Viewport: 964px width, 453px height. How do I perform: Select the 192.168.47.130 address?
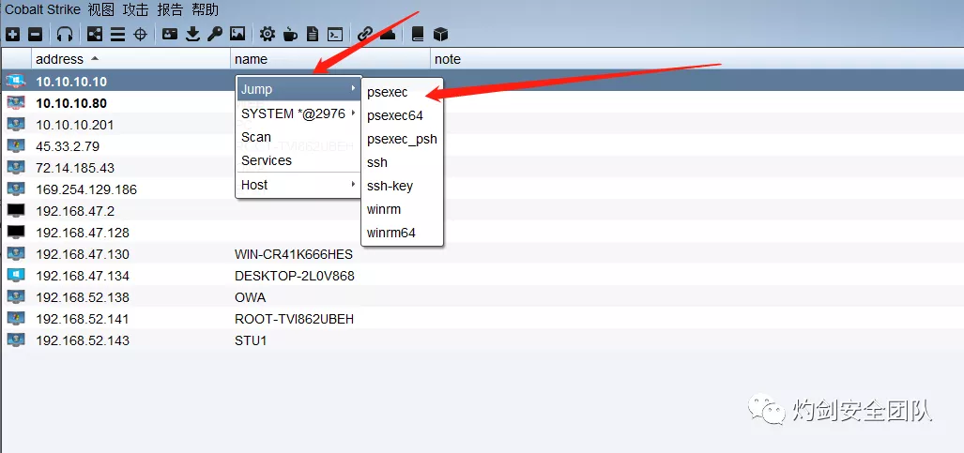[83, 254]
